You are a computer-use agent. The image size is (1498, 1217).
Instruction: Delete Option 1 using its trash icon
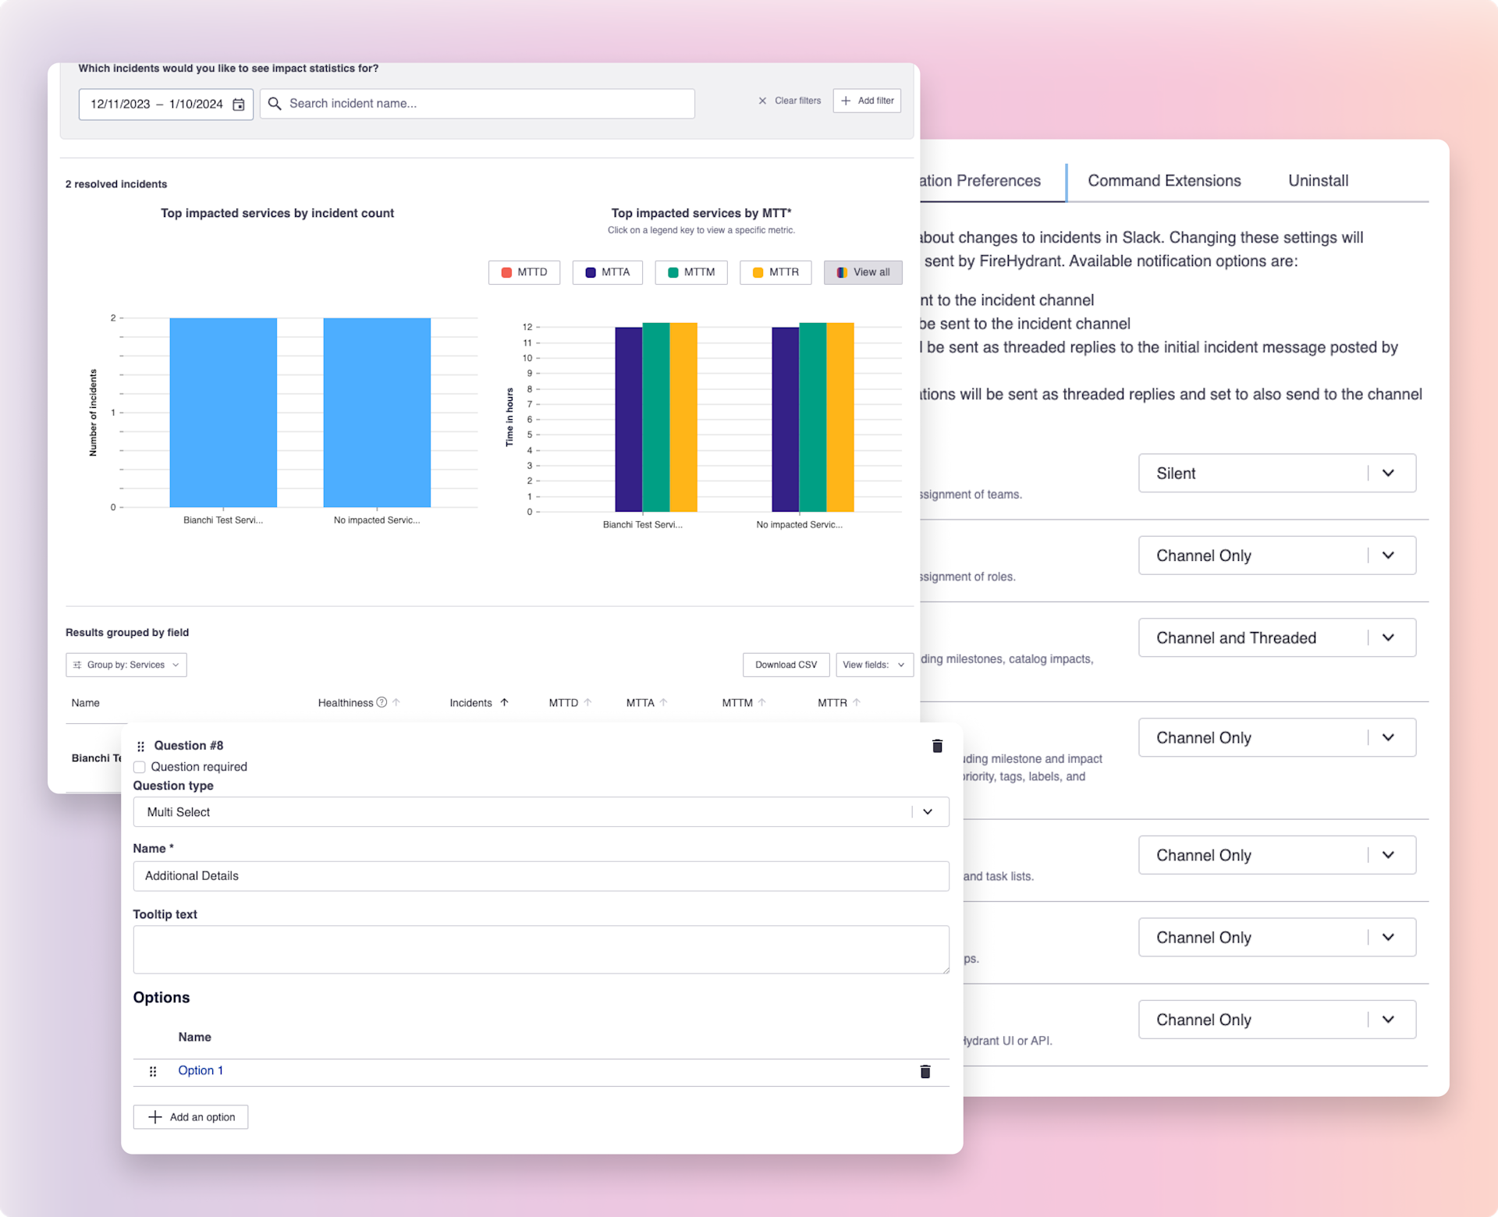pos(925,1071)
